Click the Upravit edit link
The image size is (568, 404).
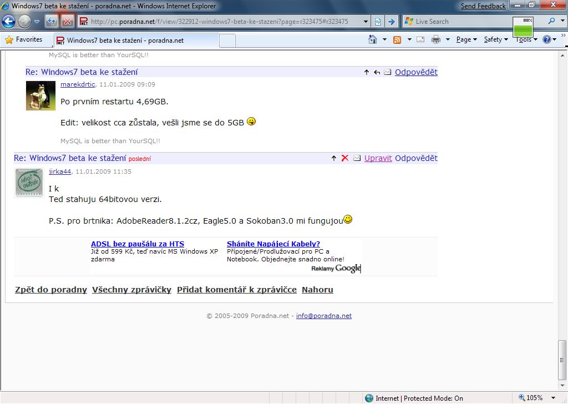(378, 158)
